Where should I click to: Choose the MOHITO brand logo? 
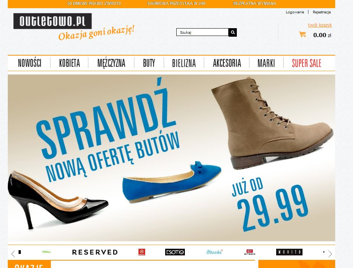coord(289,252)
